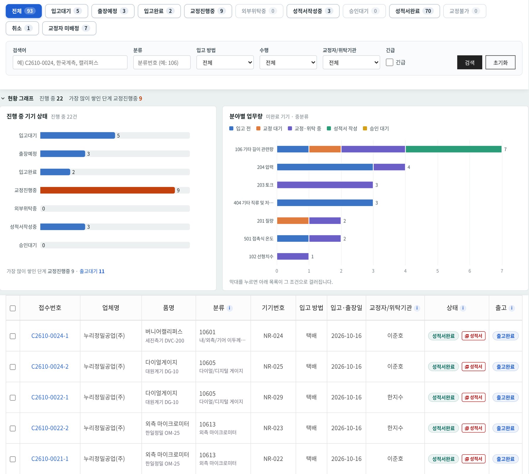Select row checkbox for C2610-0022-2
This screenshot has height=474, width=529.
13,428
